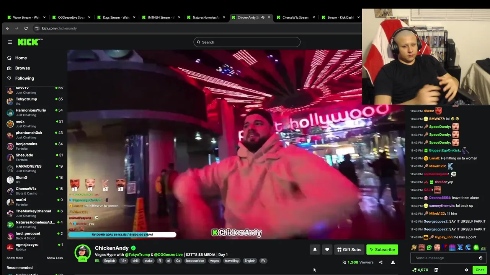Open Tokyotrump channel in the sidebar
The width and height of the screenshot is (490, 275).
click(x=34, y=101)
